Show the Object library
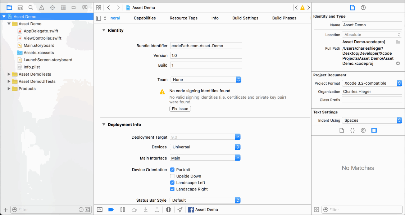405x215 pixels. (x=363, y=130)
